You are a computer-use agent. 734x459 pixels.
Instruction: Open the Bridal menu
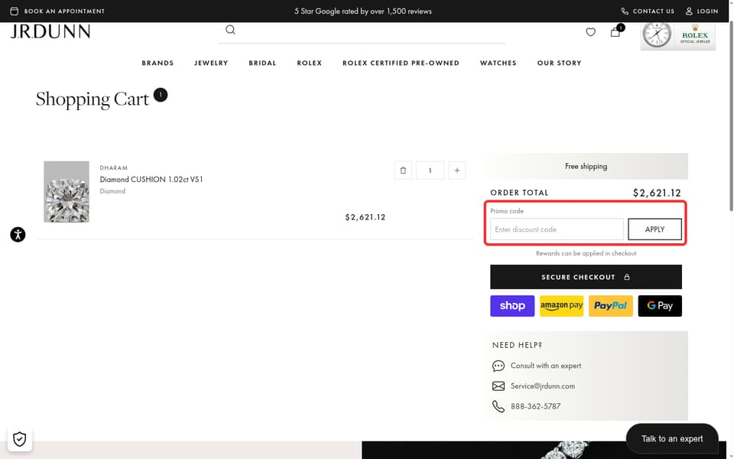point(262,63)
